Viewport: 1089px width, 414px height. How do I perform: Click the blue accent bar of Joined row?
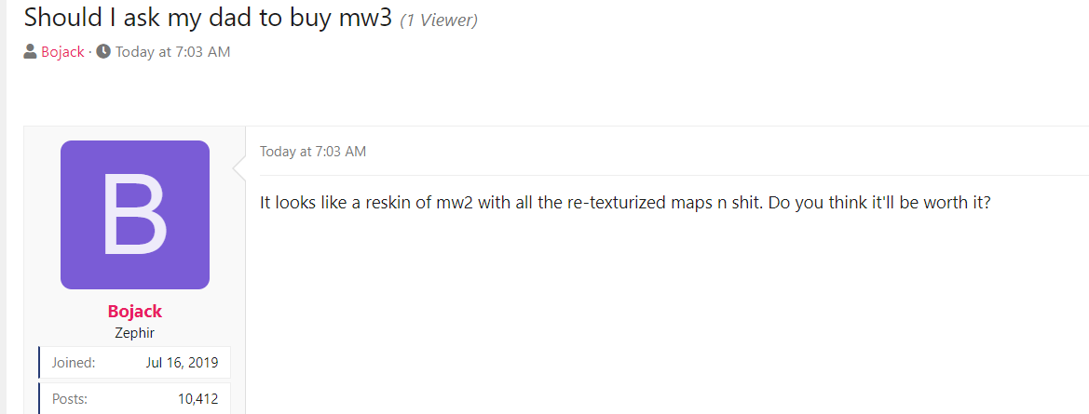tap(39, 362)
